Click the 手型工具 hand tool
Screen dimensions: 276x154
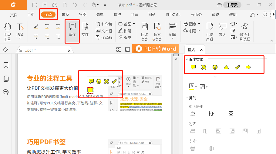click(7, 31)
